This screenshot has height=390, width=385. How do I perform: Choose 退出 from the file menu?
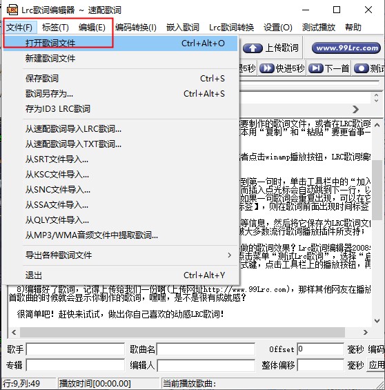tap(120, 275)
